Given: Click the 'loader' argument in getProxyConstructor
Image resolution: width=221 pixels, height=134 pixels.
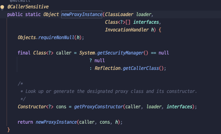Looking at the screenshot, I should (154, 107).
